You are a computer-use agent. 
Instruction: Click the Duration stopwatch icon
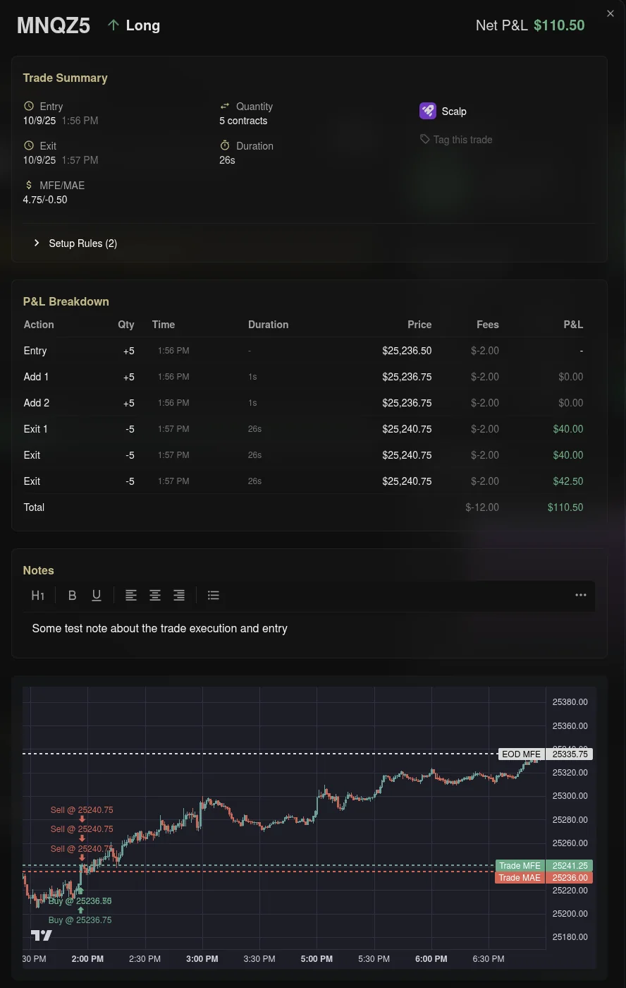click(x=225, y=145)
